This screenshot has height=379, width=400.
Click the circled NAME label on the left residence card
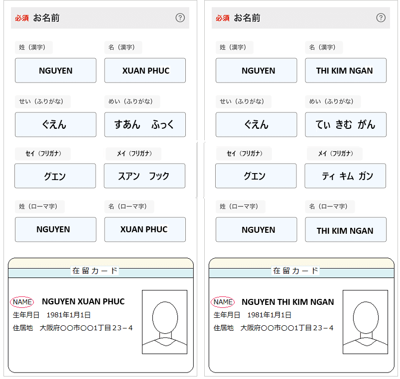tap(22, 302)
